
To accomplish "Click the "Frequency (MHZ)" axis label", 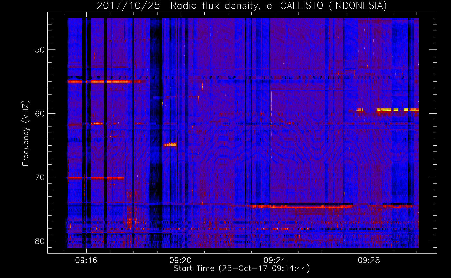I will point(26,133).
